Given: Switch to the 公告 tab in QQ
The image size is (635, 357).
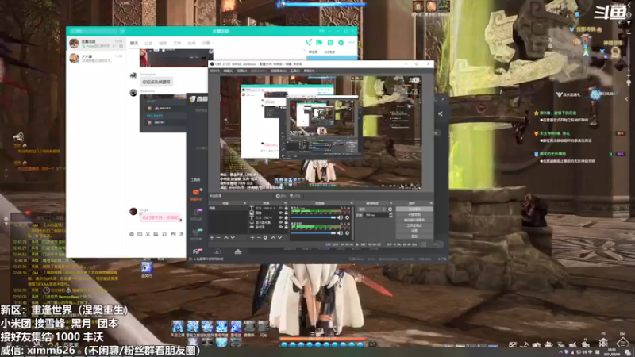Looking at the screenshot, I should point(148,43).
